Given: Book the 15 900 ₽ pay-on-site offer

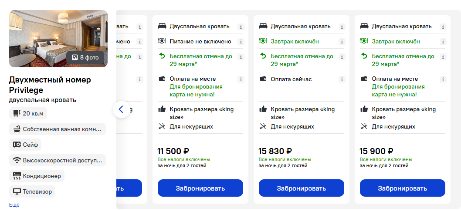Looking at the screenshot, I should [x=403, y=188].
